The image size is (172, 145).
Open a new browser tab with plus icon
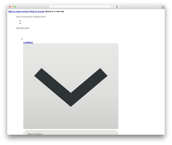point(163,8)
